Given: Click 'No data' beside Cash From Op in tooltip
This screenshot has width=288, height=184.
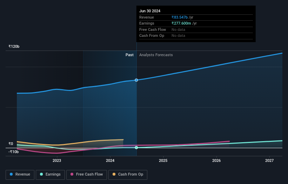Looking at the screenshot, I should tap(178, 36).
